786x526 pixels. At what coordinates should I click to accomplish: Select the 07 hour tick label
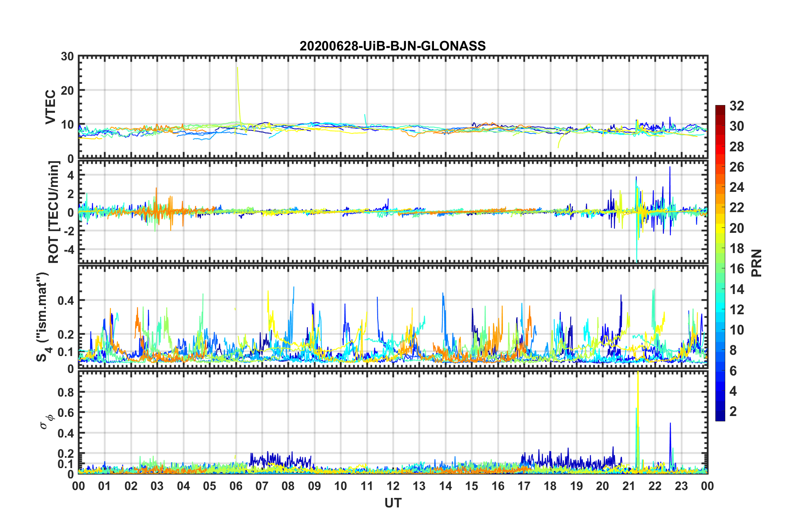click(x=262, y=486)
